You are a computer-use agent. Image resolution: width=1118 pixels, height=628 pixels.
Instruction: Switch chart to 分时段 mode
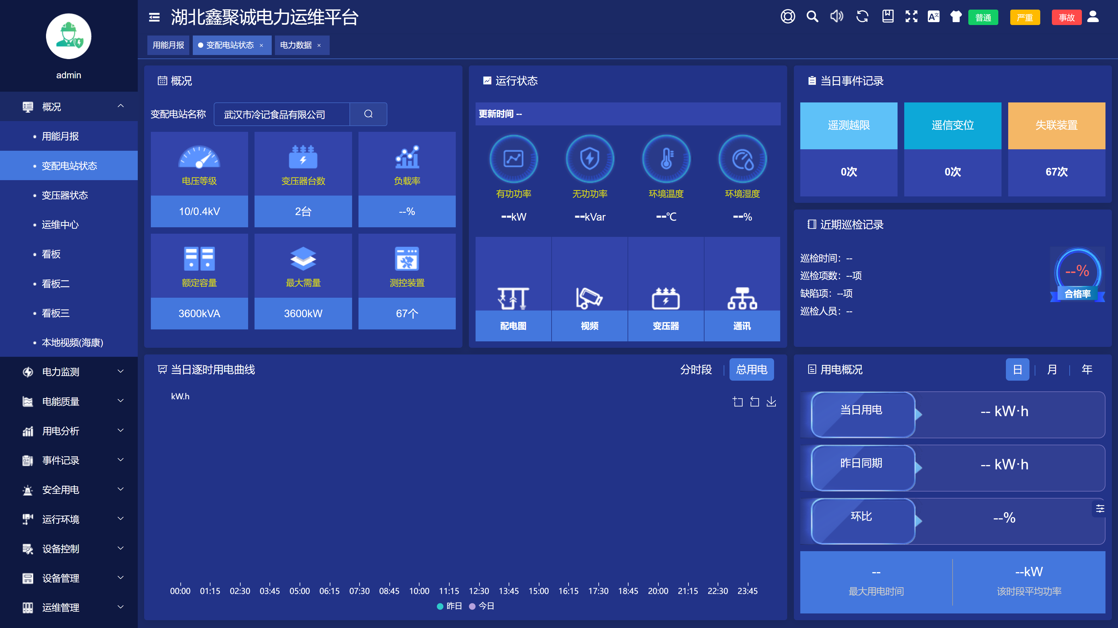(x=696, y=370)
